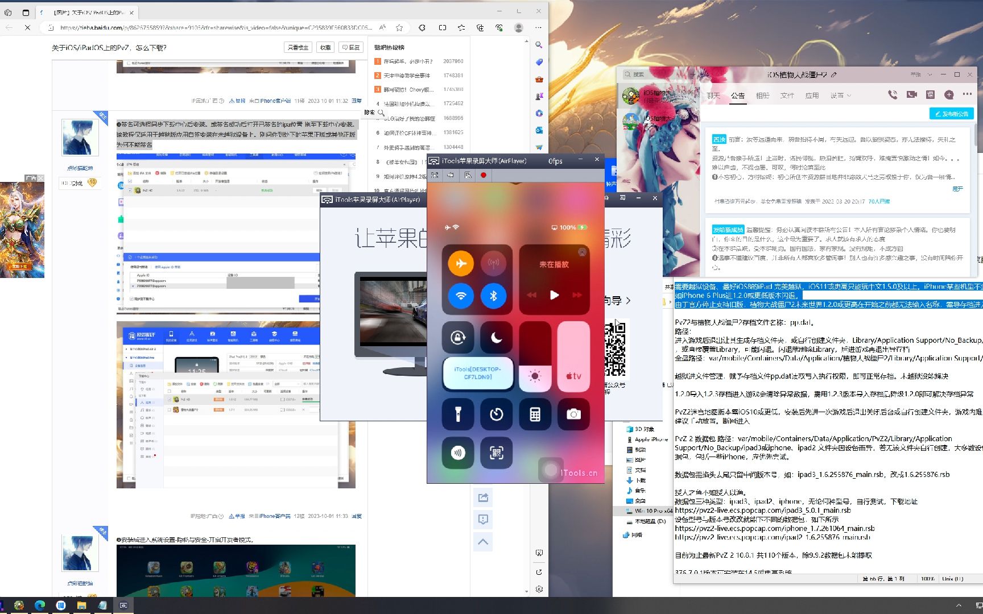
Task: Click the Tieba share icon above the feedback icon
Action: pos(483,498)
